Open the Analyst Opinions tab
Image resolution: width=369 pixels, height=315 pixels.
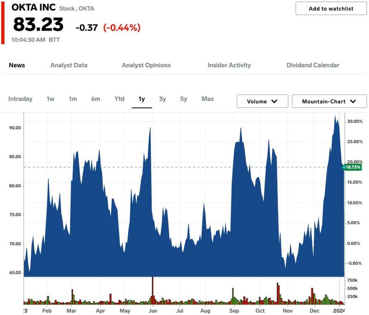146,65
